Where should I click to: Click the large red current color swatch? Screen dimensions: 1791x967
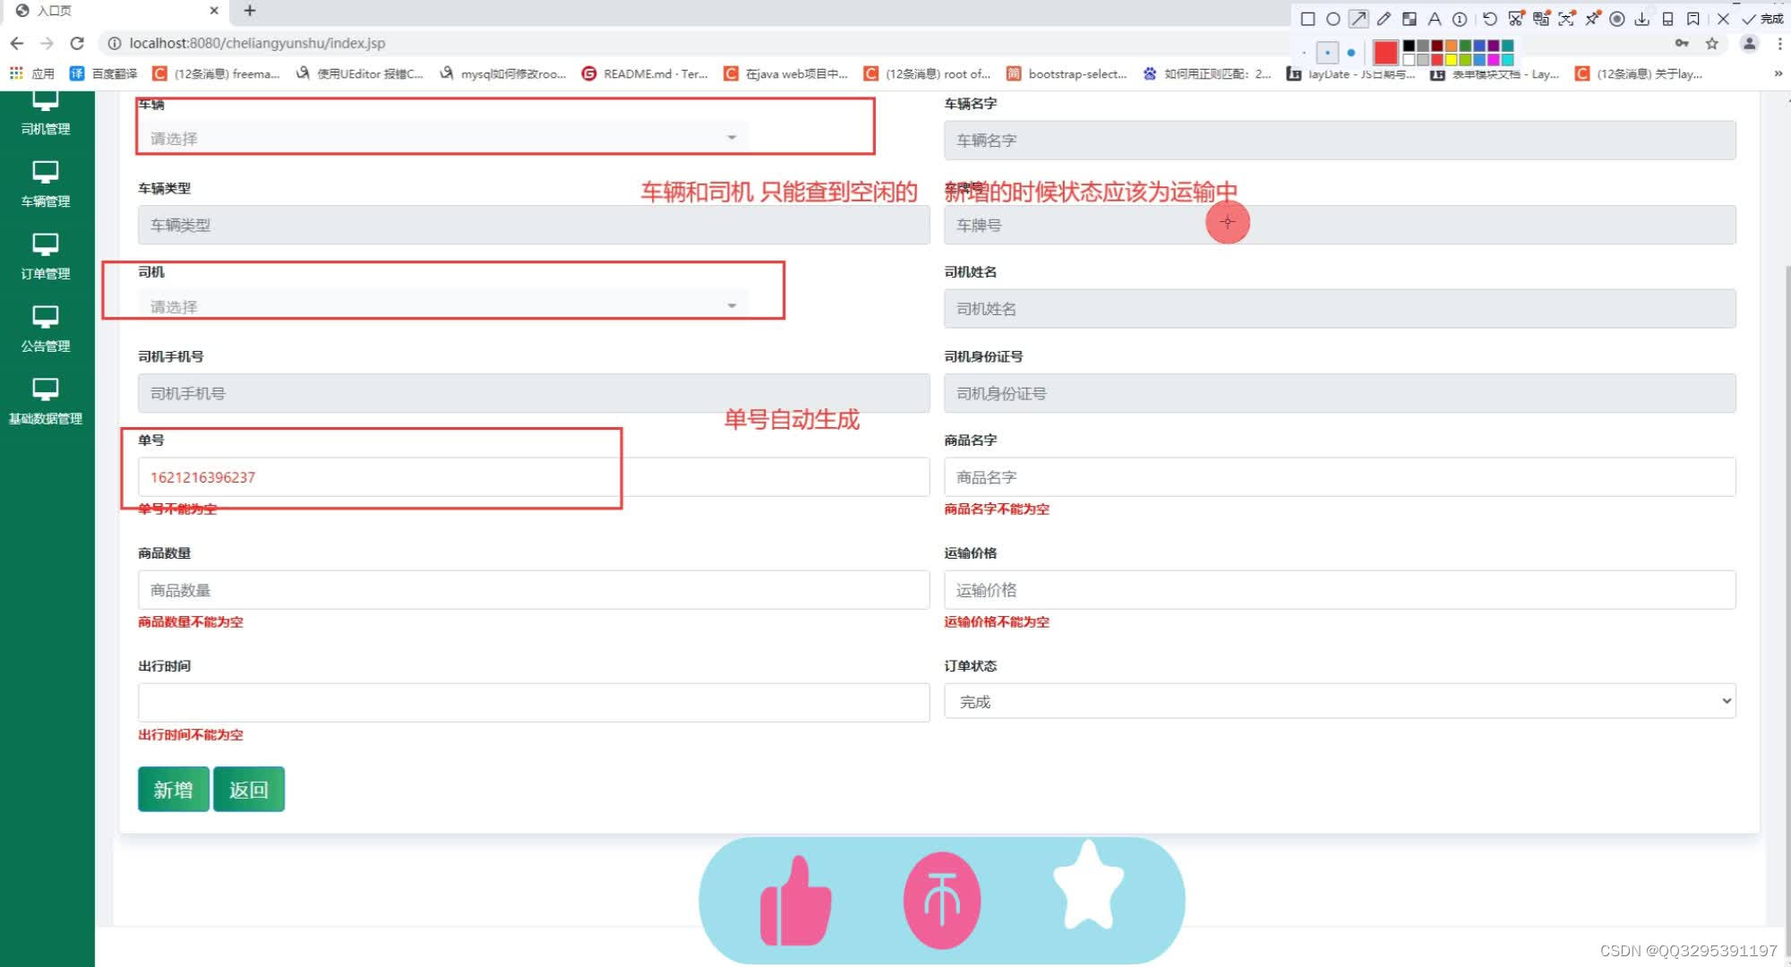pyautogui.click(x=1385, y=53)
